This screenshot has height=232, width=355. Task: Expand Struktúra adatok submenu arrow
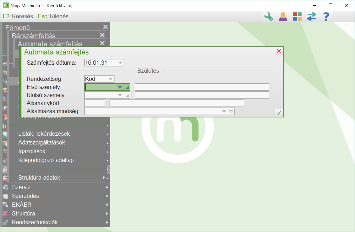point(104,178)
